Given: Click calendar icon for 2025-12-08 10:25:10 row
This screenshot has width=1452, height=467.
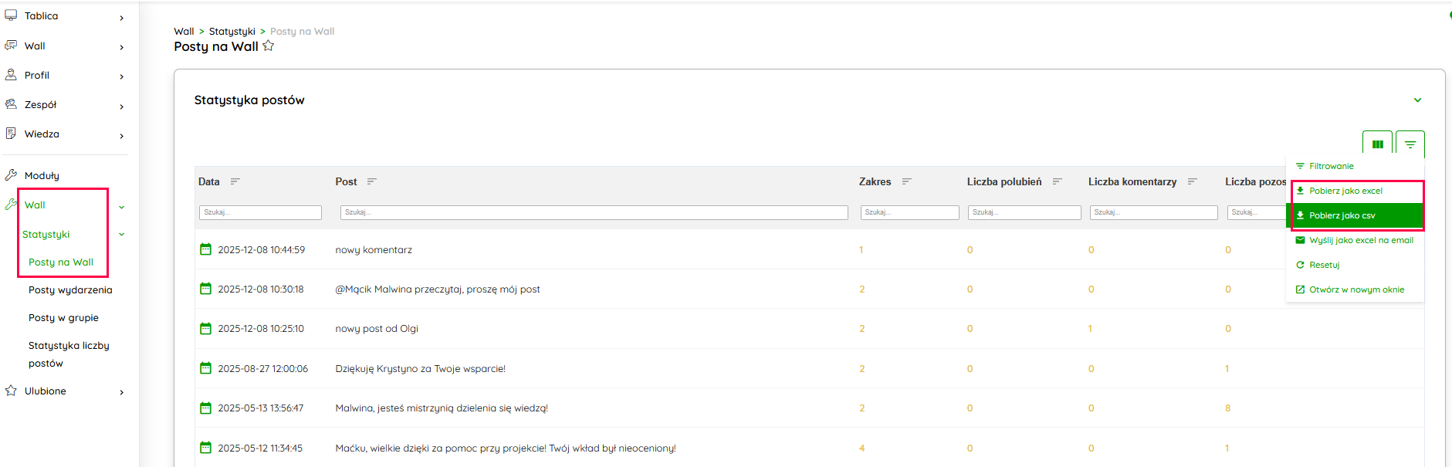Looking at the screenshot, I should pyautogui.click(x=205, y=328).
